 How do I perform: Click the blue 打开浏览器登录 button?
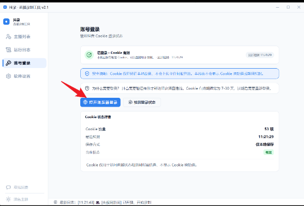pos(100,102)
